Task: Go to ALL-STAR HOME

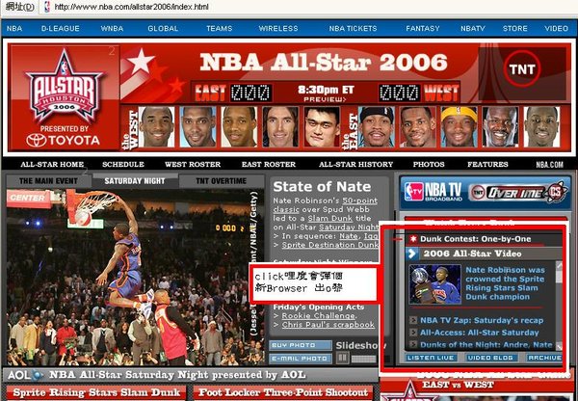Action: pyautogui.click(x=52, y=164)
